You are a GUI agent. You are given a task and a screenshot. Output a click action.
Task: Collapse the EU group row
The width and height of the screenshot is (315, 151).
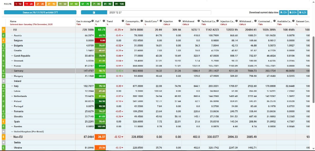click(x=11, y=30)
